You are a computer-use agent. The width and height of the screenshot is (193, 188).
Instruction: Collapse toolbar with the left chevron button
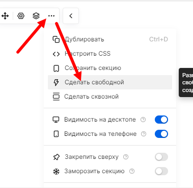(x=71, y=16)
